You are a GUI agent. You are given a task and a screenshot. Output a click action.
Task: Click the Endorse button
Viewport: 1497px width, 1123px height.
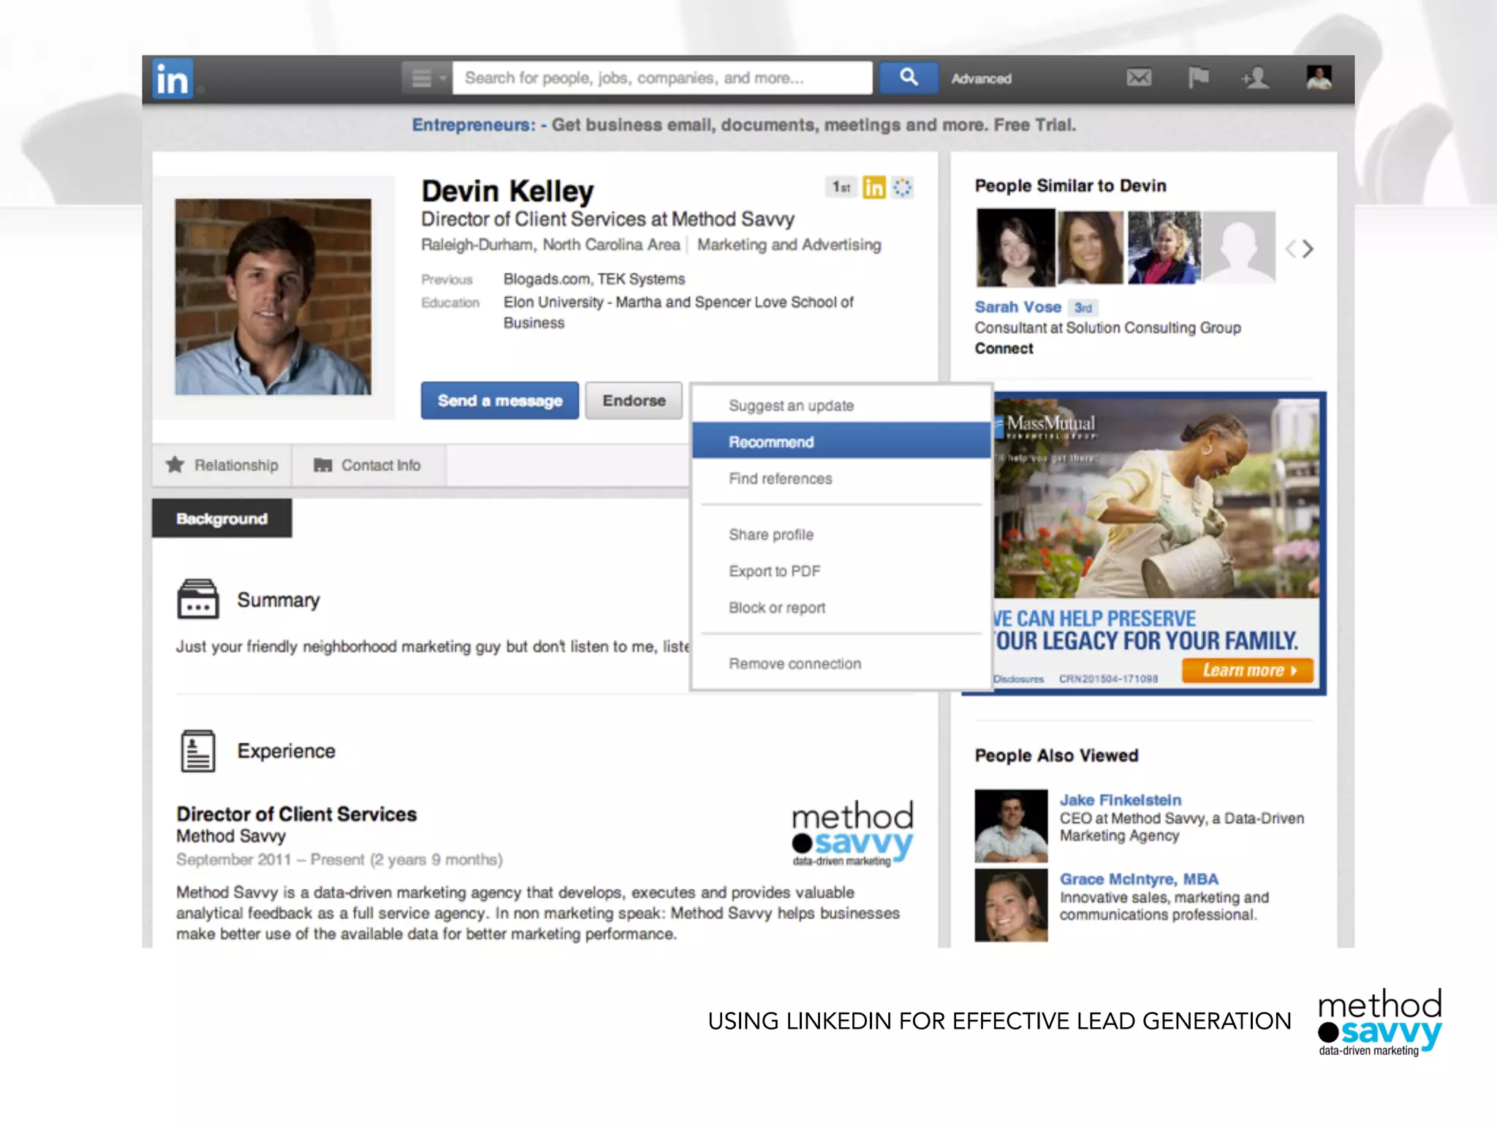point(634,401)
